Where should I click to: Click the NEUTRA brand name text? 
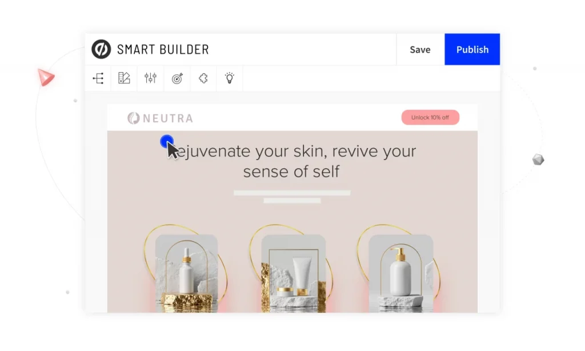coord(168,118)
